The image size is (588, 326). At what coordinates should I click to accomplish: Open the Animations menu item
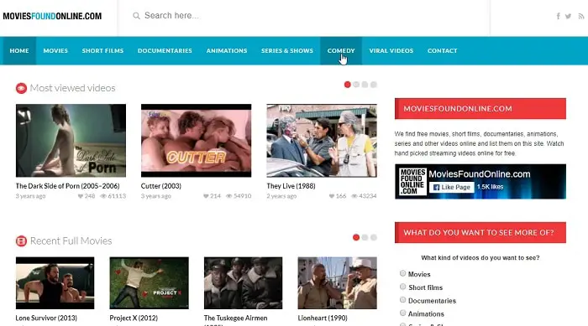point(227,51)
